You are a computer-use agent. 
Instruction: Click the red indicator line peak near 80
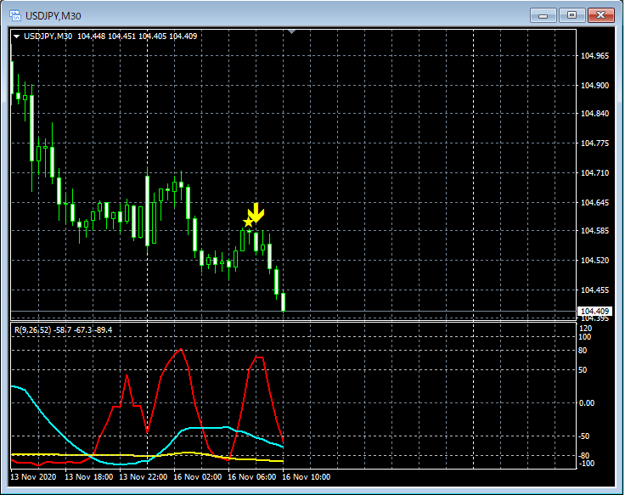[x=181, y=350]
